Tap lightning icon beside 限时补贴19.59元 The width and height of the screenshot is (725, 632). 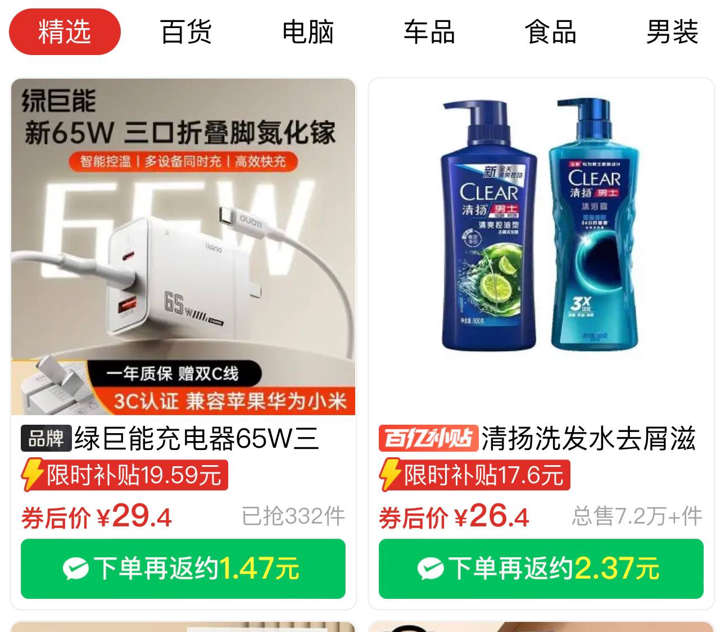[x=32, y=475]
